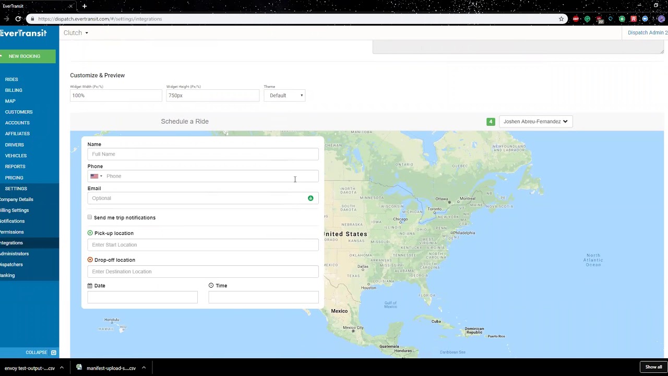
Task: Open Company Details settings
Action: [16, 199]
